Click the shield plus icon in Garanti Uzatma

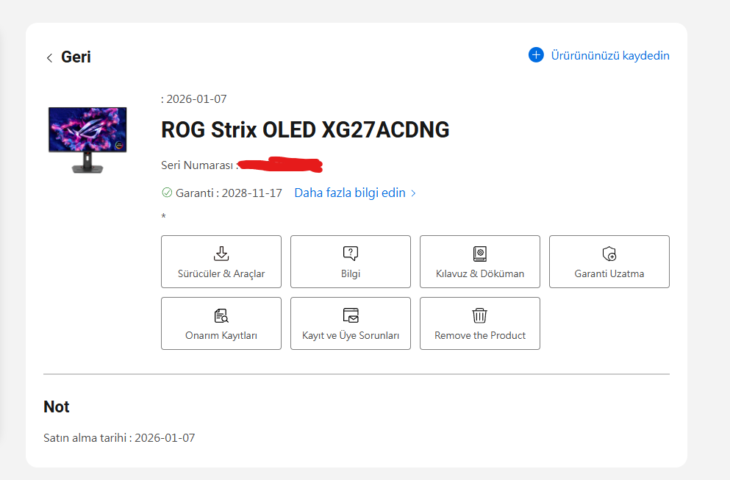tap(609, 254)
